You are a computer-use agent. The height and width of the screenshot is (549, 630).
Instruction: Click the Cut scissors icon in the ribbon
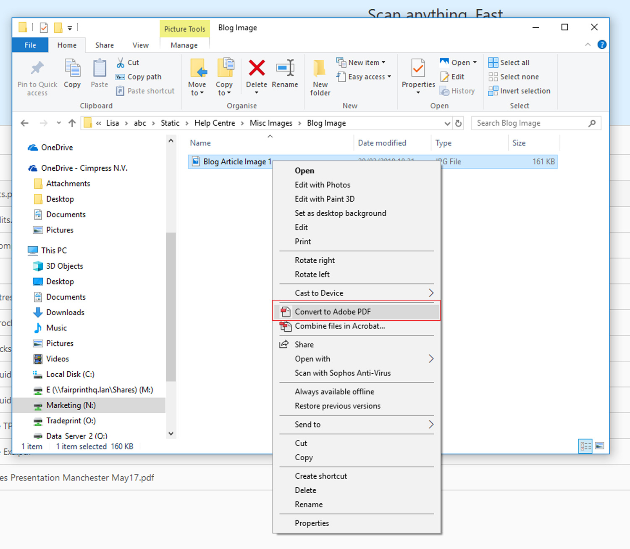click(x=121, y=63)
